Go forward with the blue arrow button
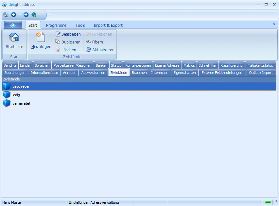This screenshot has height=206, width=279. point(26,15)
